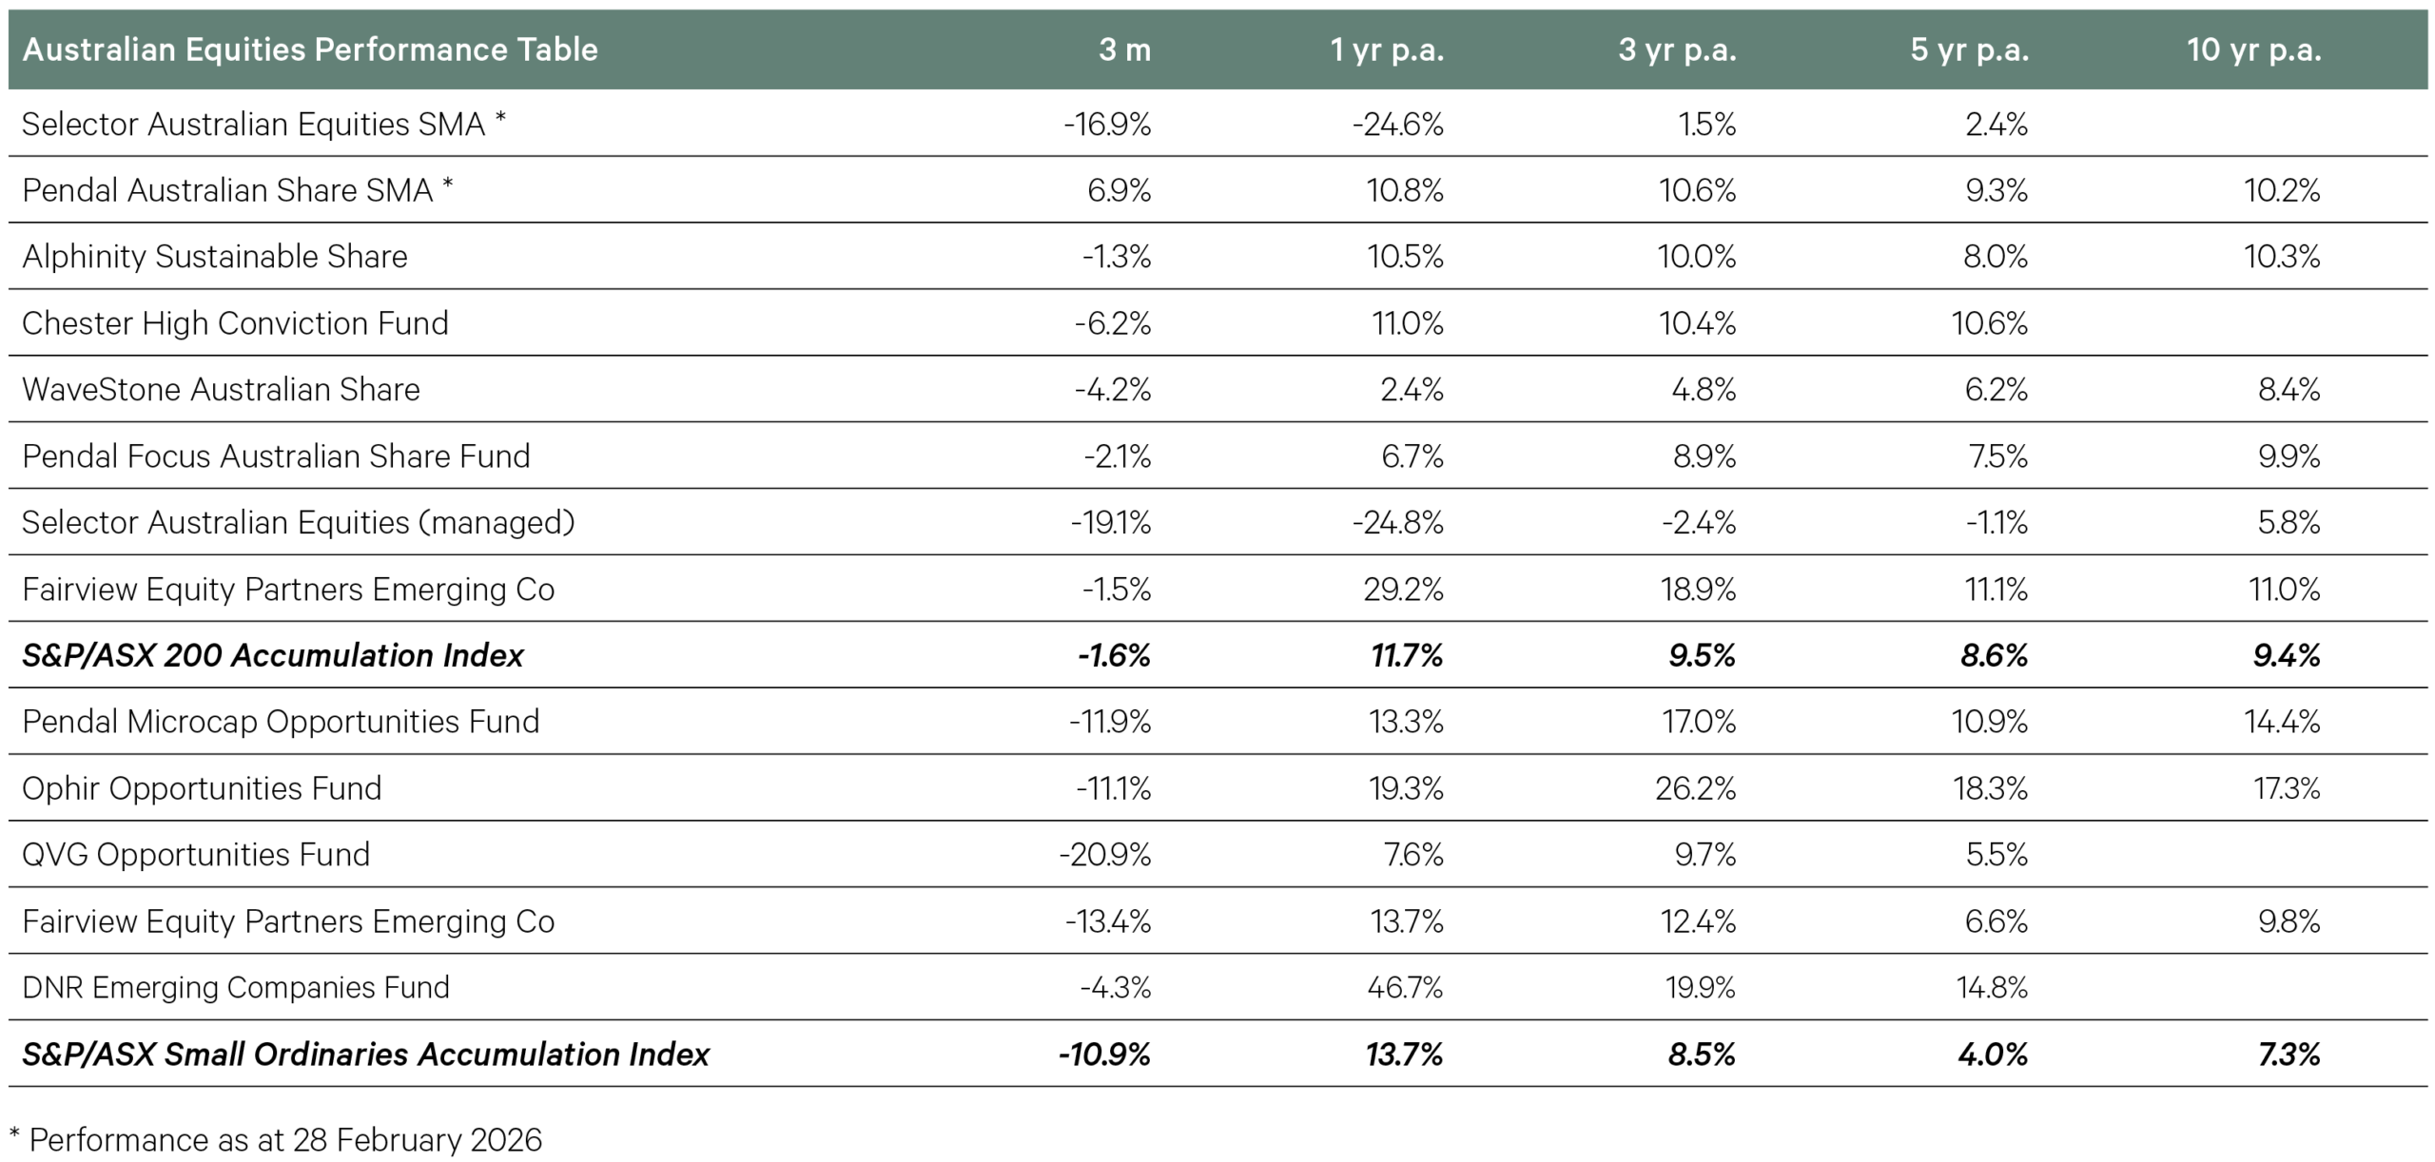Click the 3 yr p.a. column header
2435x1162 pixels.
[x=1677, y=49]
